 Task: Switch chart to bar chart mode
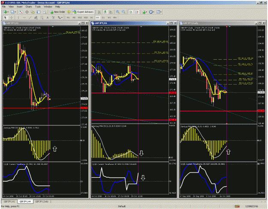click(99, 12)
